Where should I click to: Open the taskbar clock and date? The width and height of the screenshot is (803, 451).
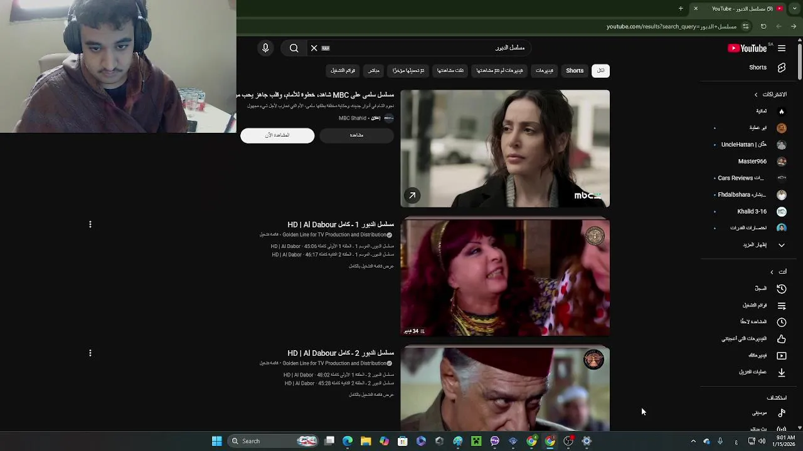coord(784,441)
